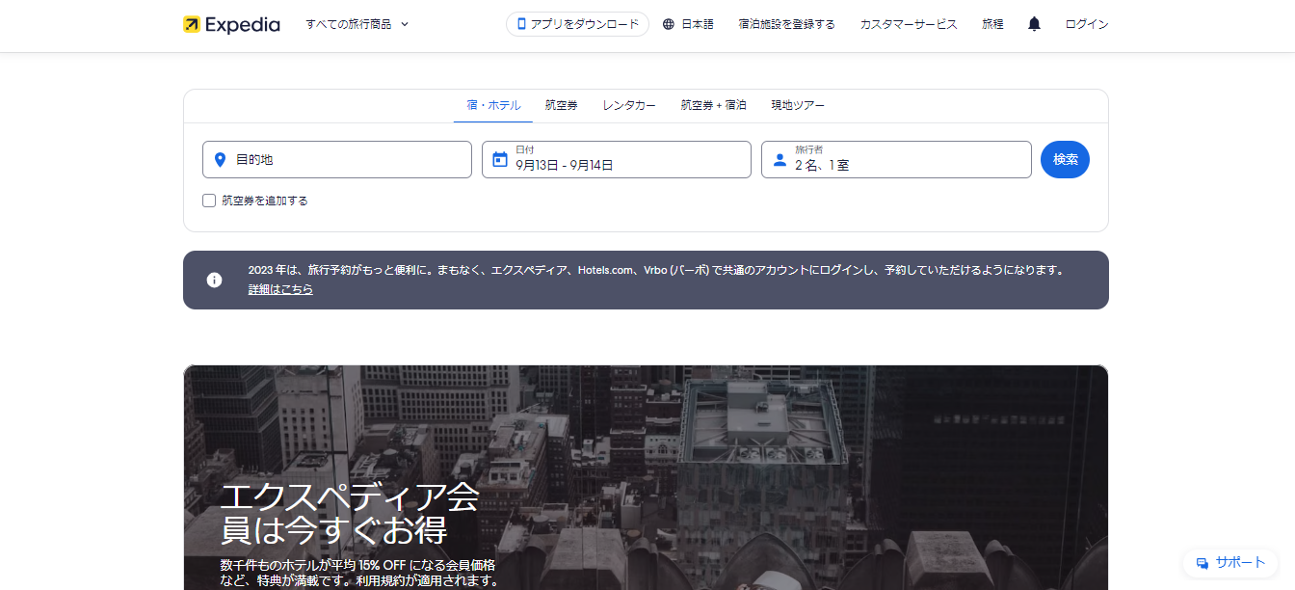Select the レンタカー tab
The width and height of the screenshot is (1295, 590).
(628, 105)
